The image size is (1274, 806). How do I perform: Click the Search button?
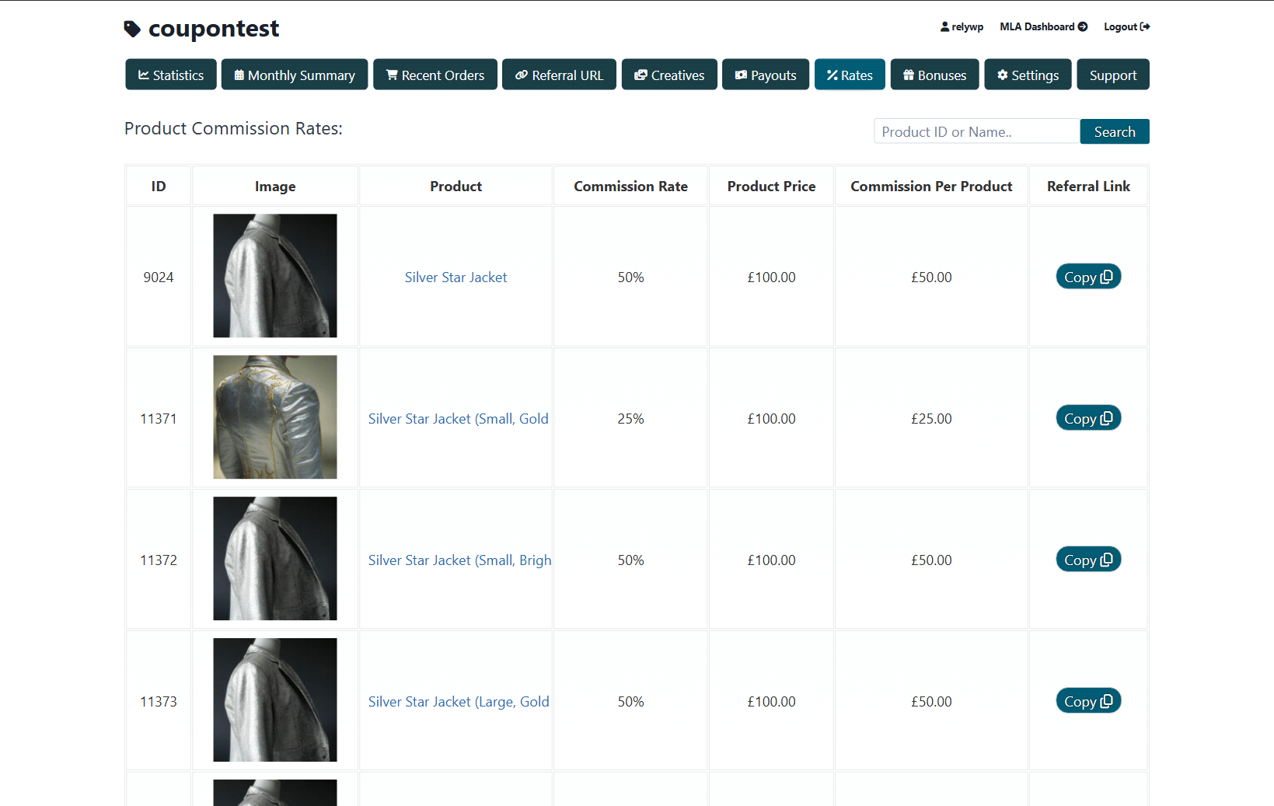click(1115, 131)
